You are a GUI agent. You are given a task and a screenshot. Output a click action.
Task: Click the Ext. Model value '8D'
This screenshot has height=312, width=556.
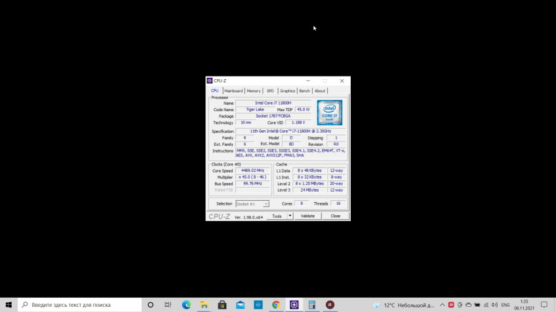(x=291, y=145)
